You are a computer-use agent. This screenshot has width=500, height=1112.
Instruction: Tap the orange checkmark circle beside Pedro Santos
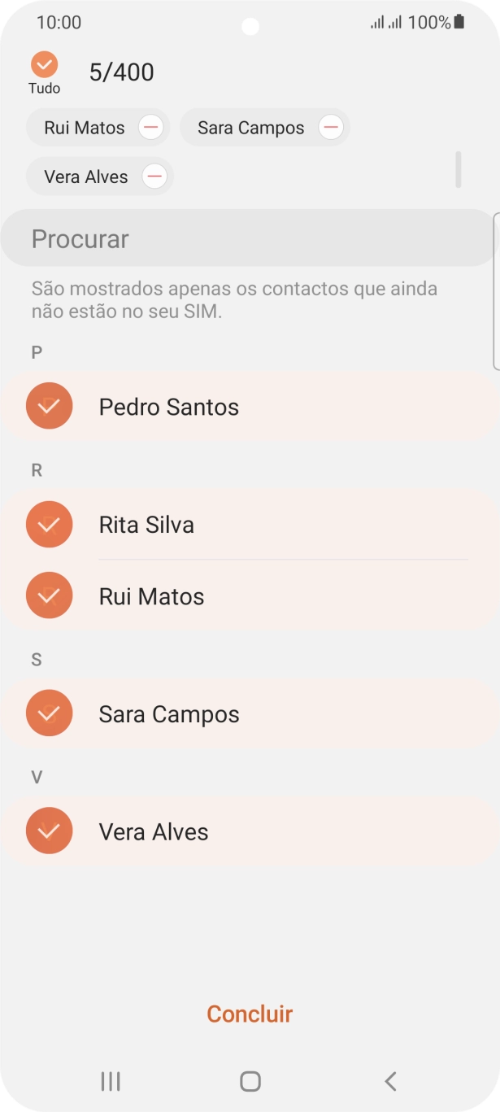(49, 406)
